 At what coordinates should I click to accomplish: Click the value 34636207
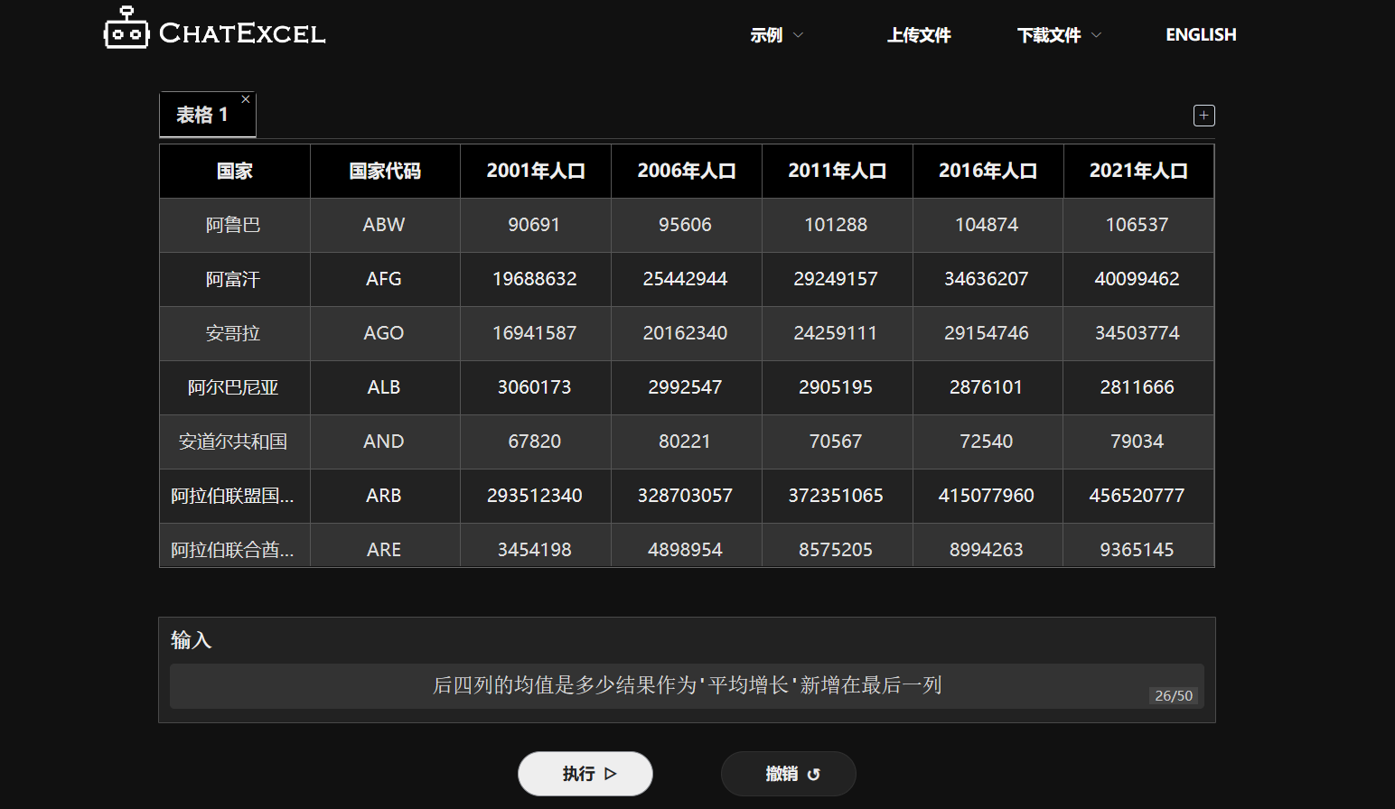pos(986,279)
